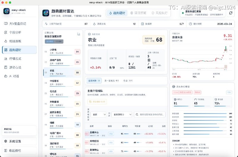This screenshot has height=157, width=238.
Task: Toggle the highlighted 当日 ranking option
Action: coord(50,41)
